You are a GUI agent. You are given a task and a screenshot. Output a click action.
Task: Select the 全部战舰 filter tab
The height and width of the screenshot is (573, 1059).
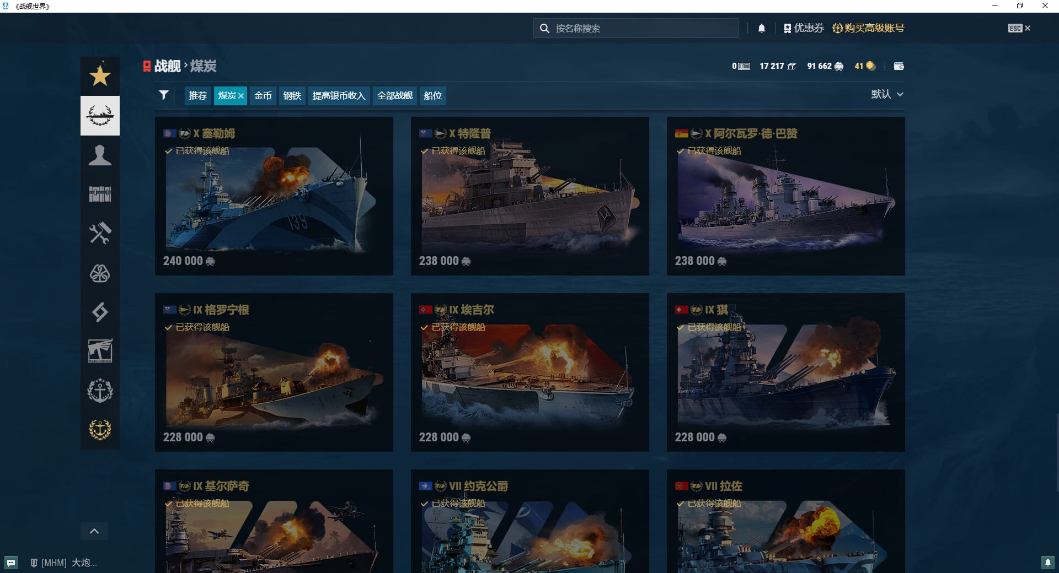394,96
